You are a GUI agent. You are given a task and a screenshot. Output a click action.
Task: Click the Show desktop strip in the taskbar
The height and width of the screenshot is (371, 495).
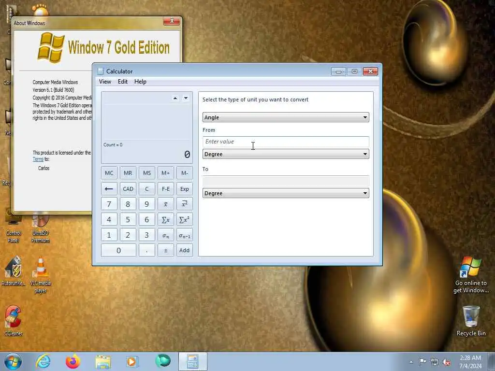coord(492,361)
